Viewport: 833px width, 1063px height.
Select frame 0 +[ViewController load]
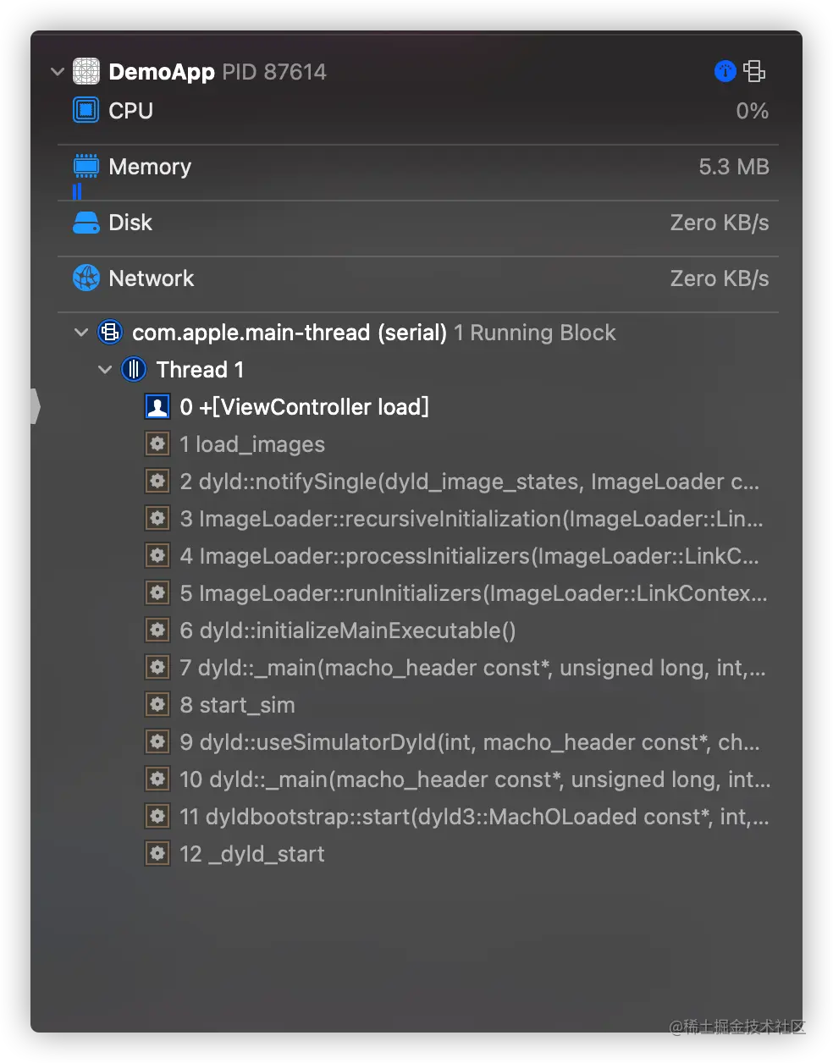pos(304,407)
